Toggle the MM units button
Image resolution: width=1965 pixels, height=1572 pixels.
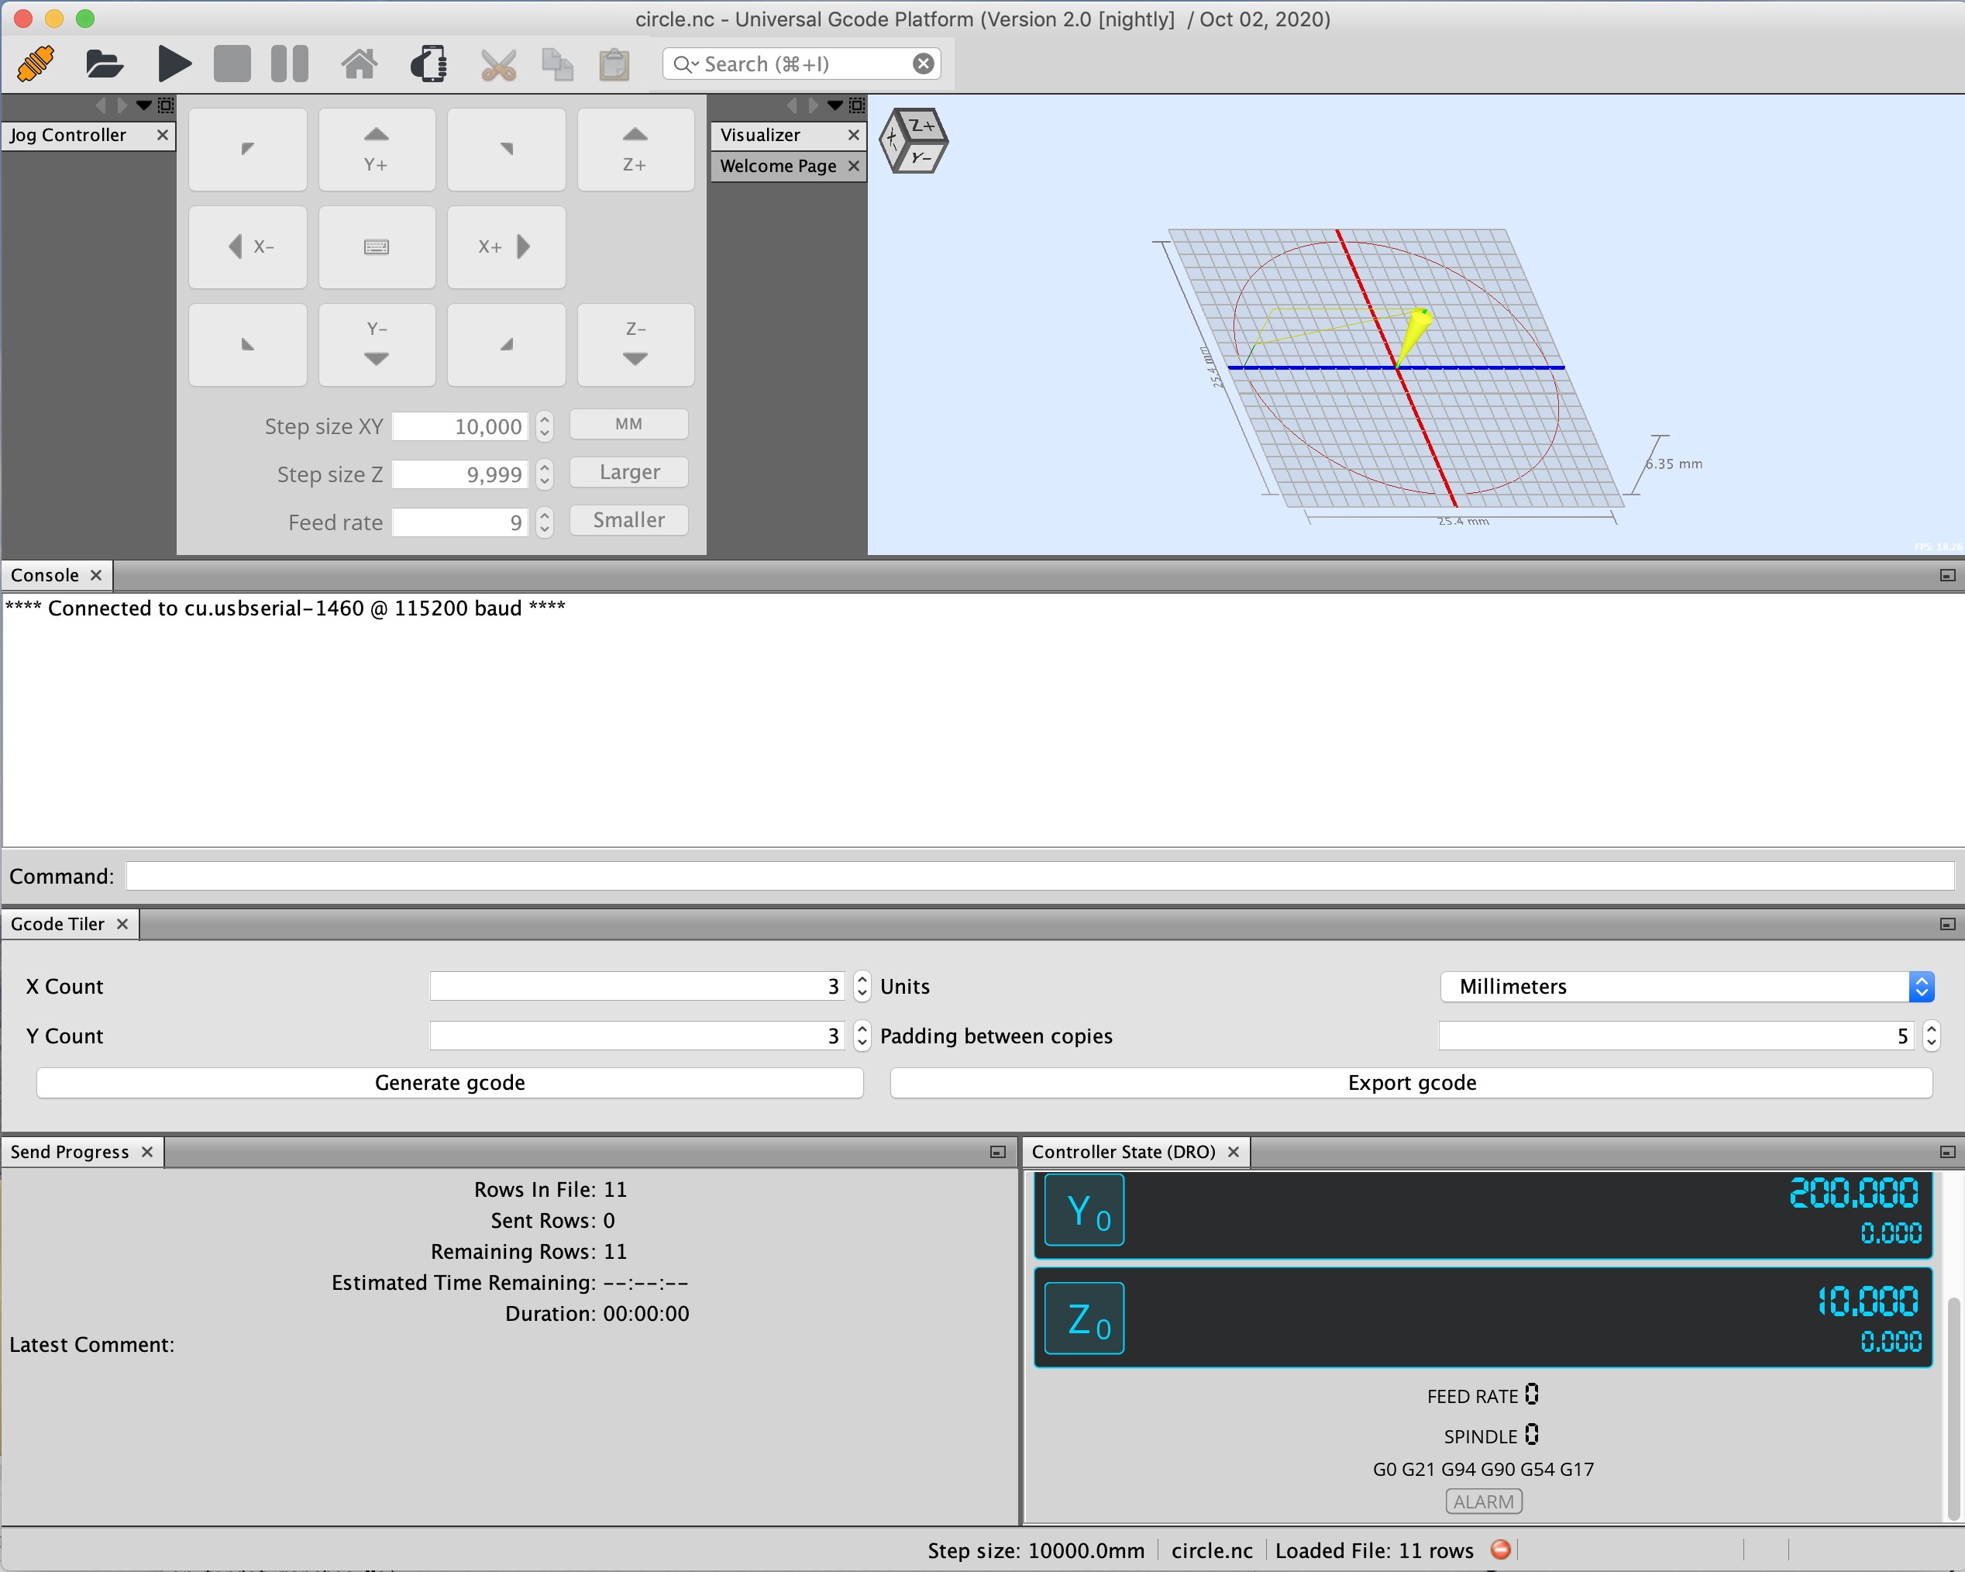(x=628, y=424)
